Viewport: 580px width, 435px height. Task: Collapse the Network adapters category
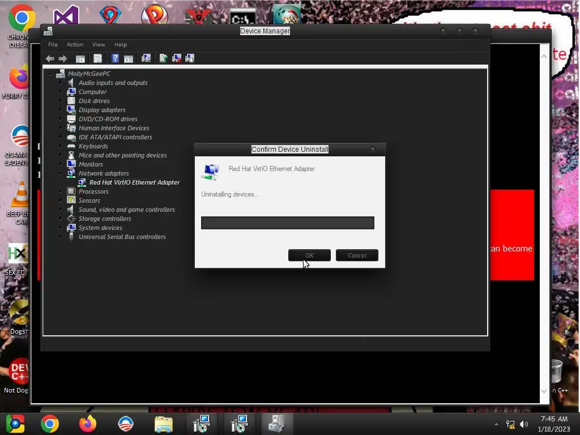[60, 173]
